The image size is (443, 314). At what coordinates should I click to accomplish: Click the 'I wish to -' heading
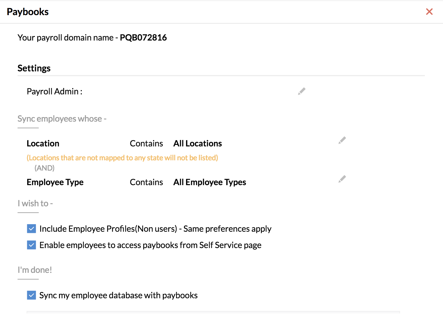tap(35, 204)
